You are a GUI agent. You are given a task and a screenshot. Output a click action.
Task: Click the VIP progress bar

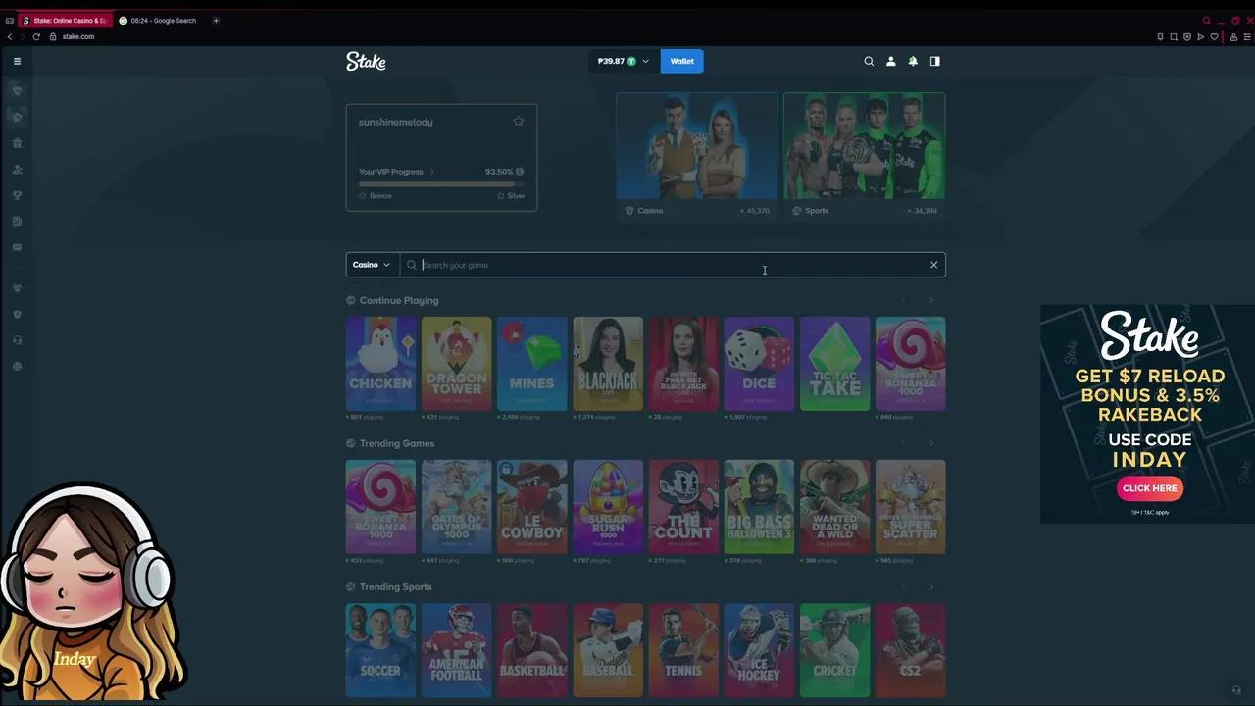tap(441, 183)
